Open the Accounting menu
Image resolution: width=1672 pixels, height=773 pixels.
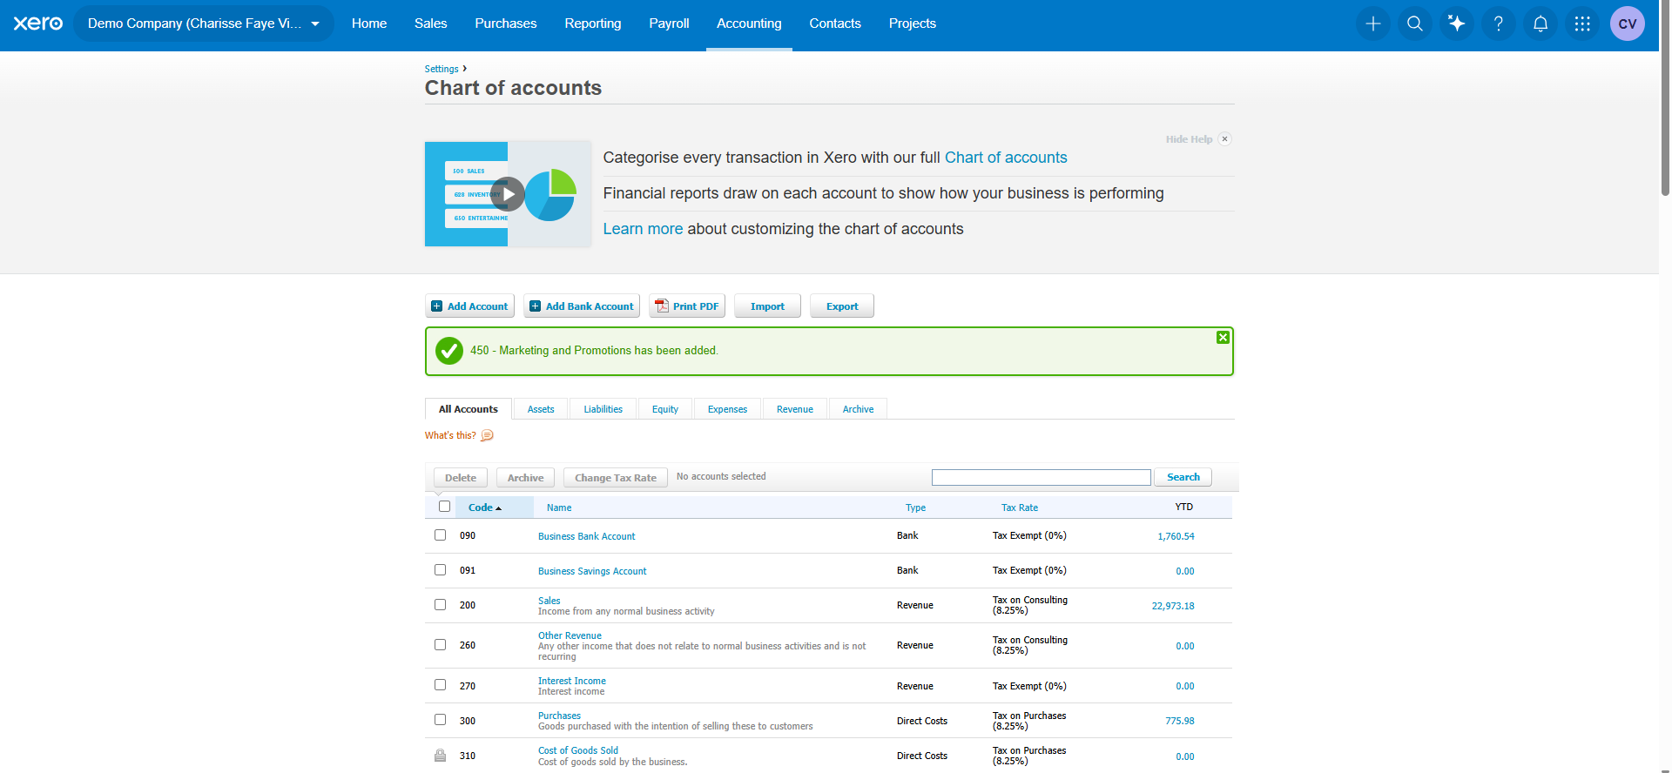(x=749, y=24)
